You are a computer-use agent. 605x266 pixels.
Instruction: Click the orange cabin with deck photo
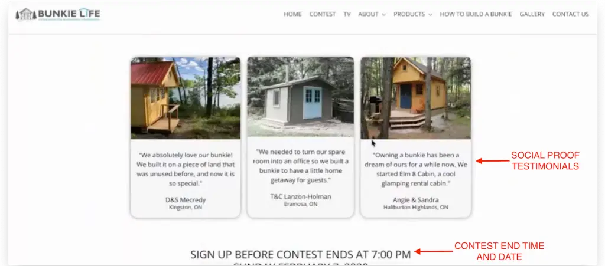click(415, 98)
